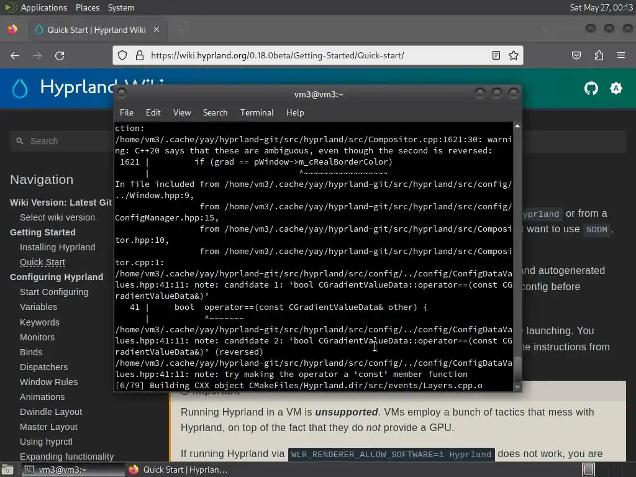Open the Terminal menu in menubar
The width and height of the screenshot is (636, 477).
[x=257, y=113]
